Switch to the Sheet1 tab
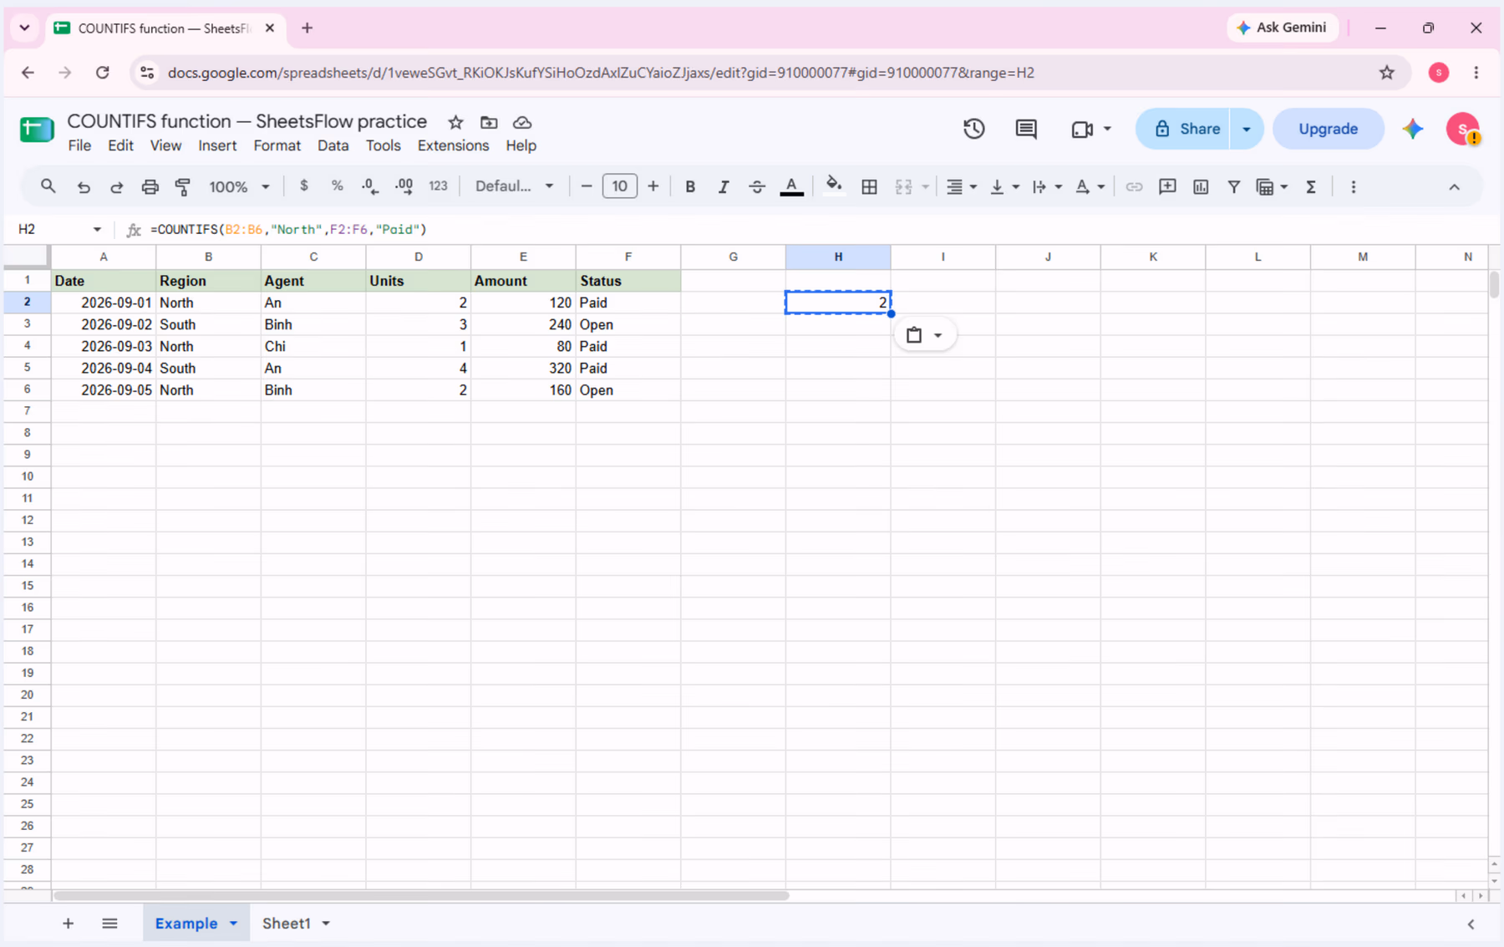Image resolution: width=1504 pixels, height=947 pixels. (x=287, y=924)
